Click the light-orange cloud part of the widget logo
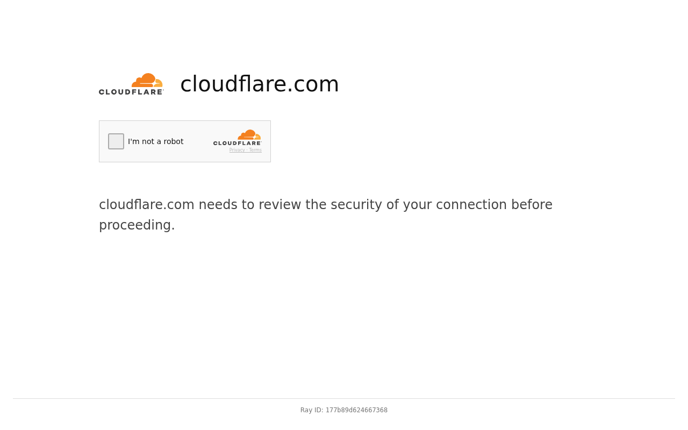Image resolution: width=688 pixels, height=430 pixels. pos(258,137)
